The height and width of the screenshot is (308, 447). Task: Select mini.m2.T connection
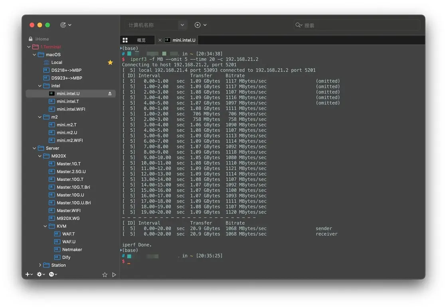(67, 125)
